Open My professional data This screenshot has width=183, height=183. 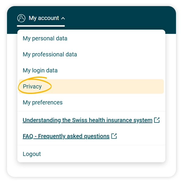point(50,55)
